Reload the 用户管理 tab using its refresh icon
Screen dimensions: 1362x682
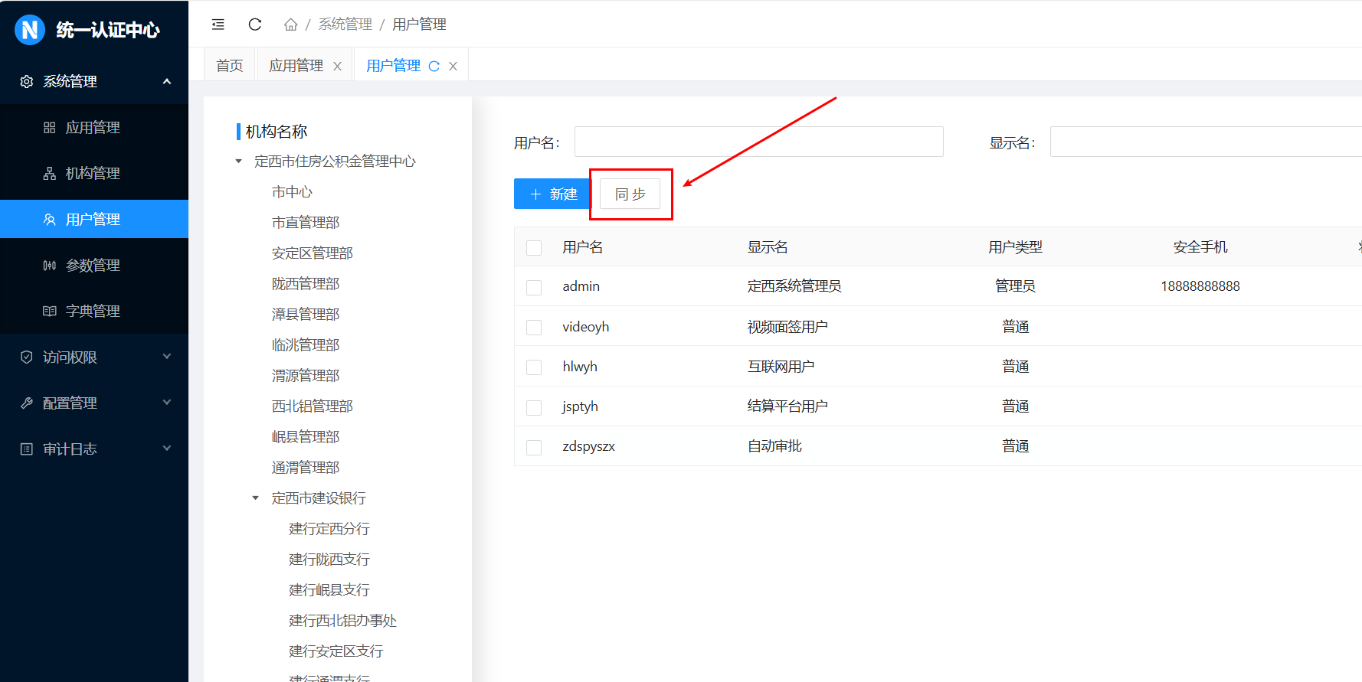click(x=434, y=67)
